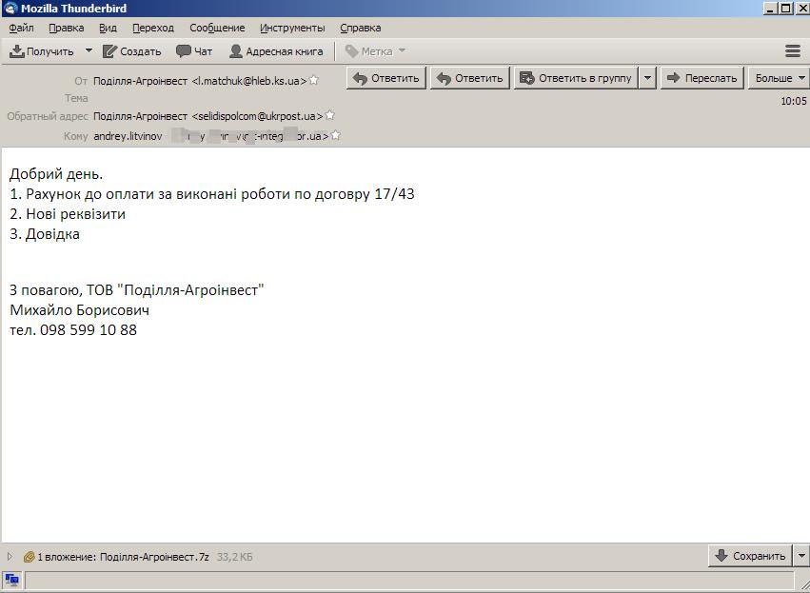The height and width of the screenshot is (593, 810).
Task: Click Ответить в группу button
Action: point(576,78)
